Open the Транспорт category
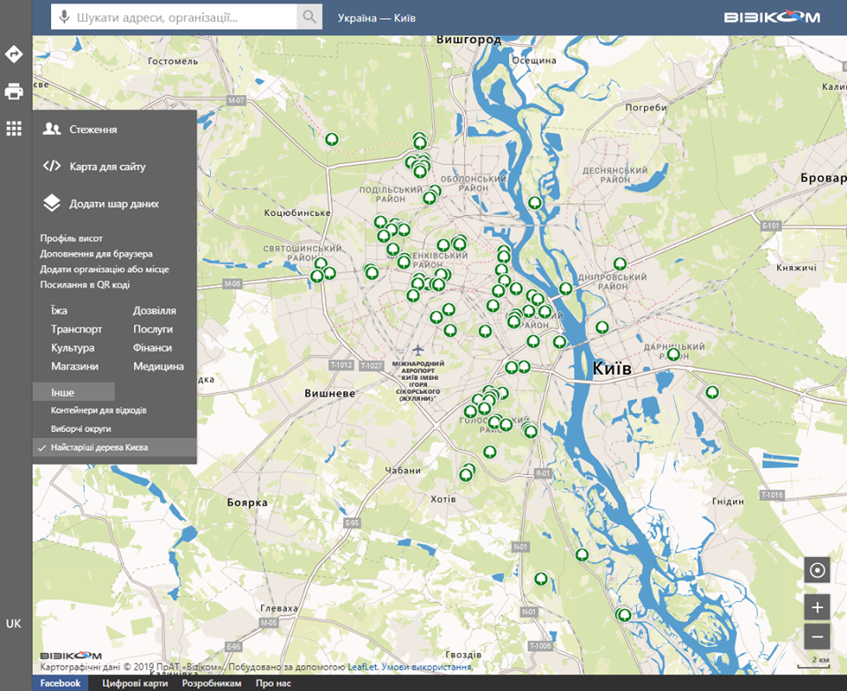Viewport: 847px width, 691px height. (x=77, y=330)
